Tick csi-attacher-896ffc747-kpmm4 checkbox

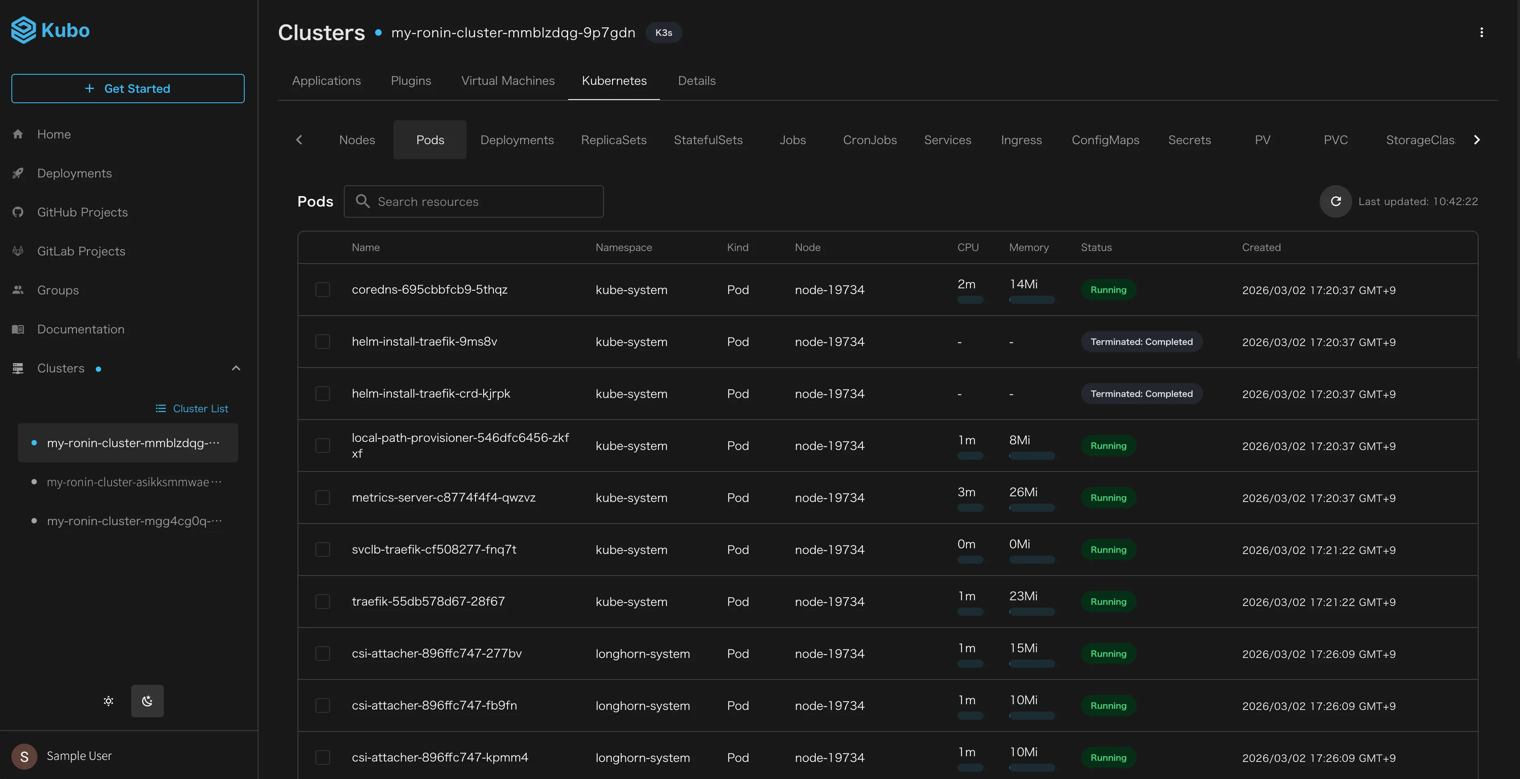323,757
